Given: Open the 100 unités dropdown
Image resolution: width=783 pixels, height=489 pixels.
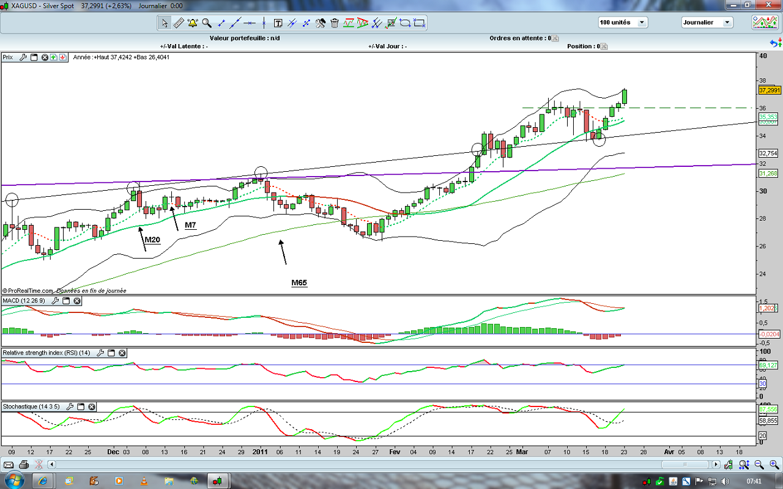Looking at the screenshot, I should (x=623, y=22).
